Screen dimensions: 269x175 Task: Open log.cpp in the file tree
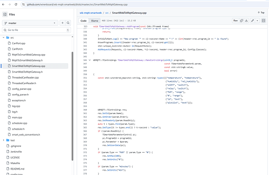pos(16,106)
